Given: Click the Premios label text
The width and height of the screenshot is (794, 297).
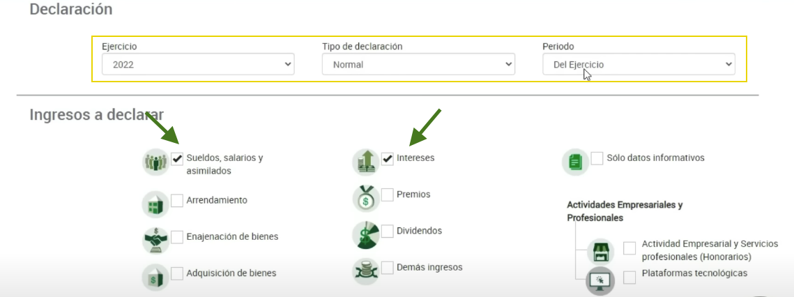Looking at the screenshot, I should pos(413,194).
